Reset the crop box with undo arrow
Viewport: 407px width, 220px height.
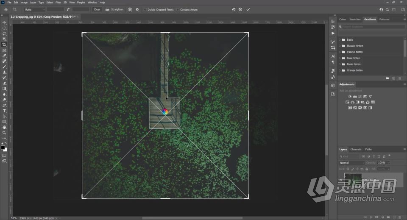coord(234,9)
